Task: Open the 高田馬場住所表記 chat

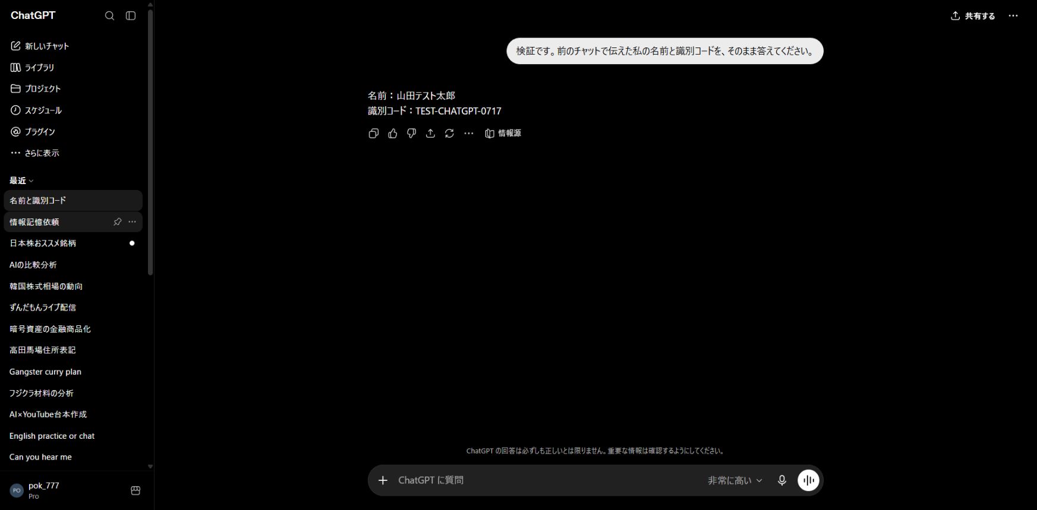Action: (73, 350)
